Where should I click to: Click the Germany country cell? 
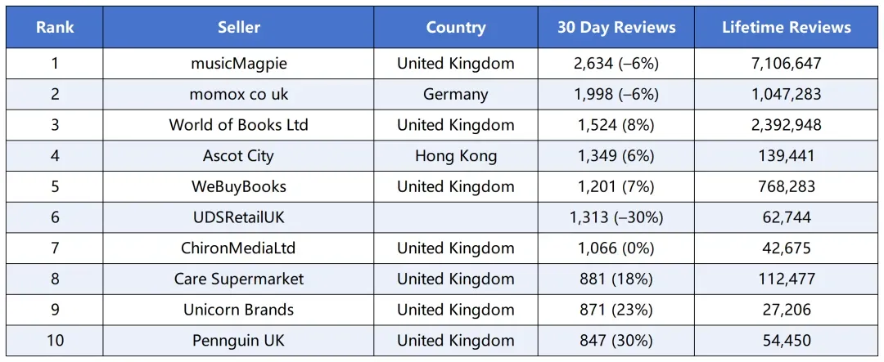pyautogui.click(x=456, y=95)
